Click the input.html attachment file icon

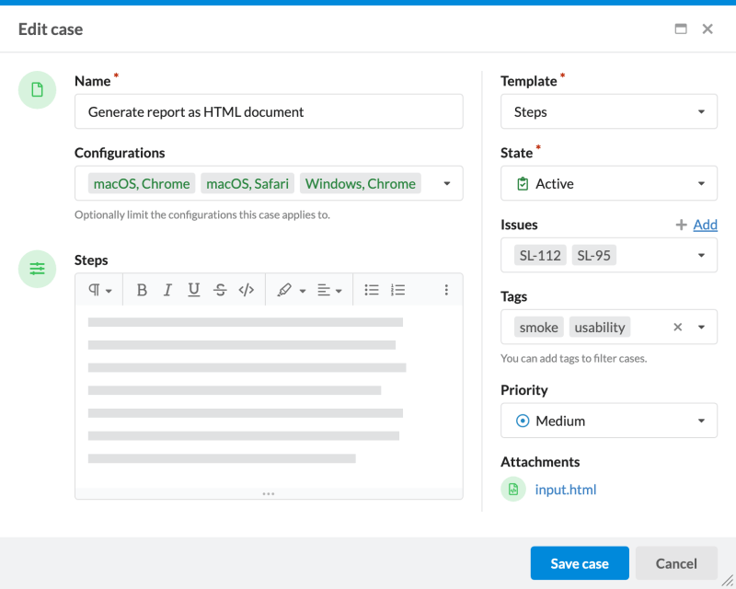tap(513, 490)
